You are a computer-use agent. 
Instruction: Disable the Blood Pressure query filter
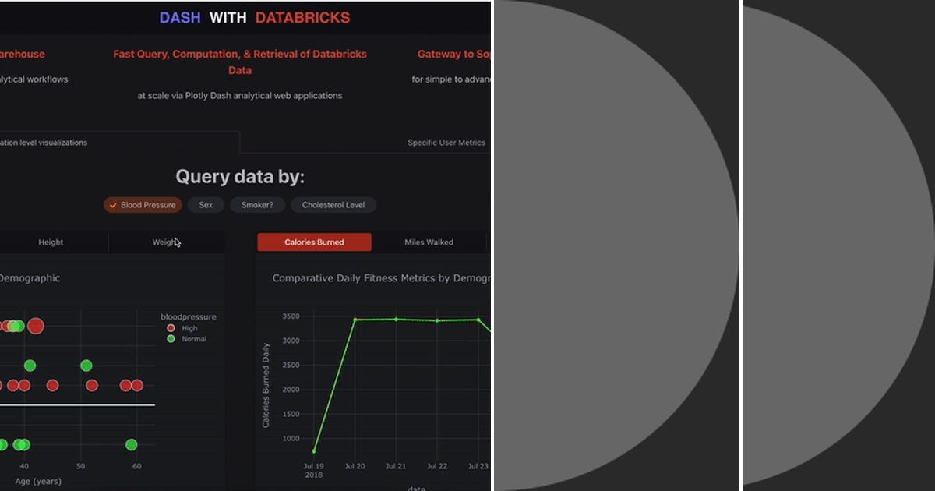(x=143, y=204)
